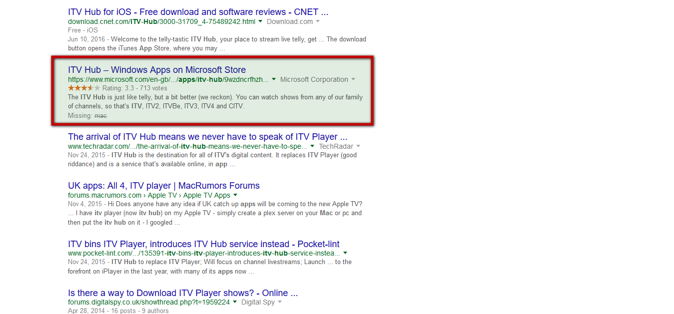Click the 'Free - iOS' text

(83, 30)
